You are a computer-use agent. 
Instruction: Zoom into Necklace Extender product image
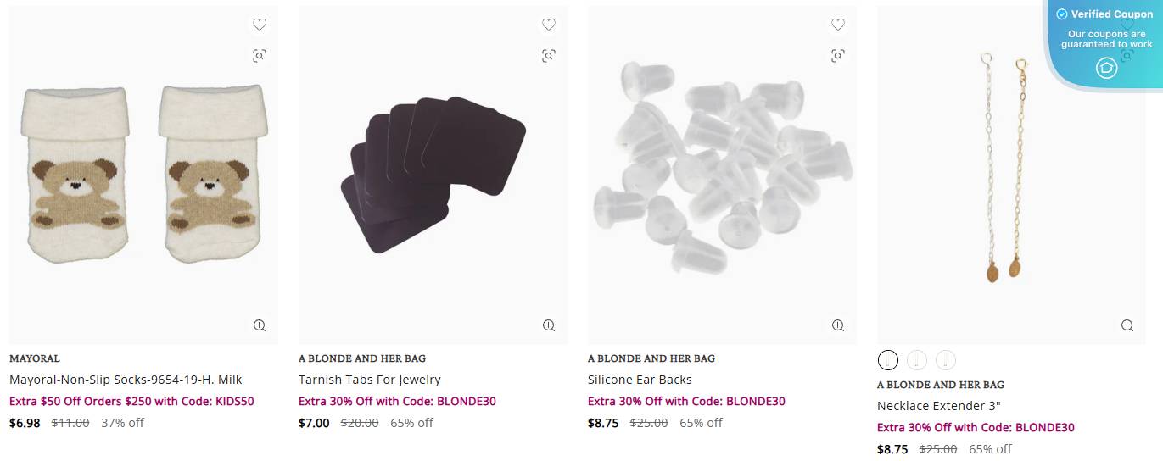pos(1127,325)
